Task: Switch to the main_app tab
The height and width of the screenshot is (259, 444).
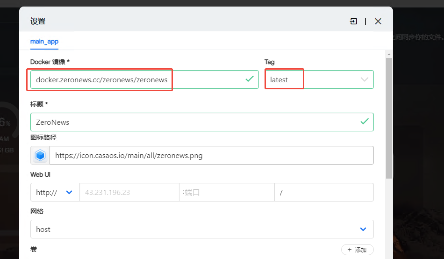Action: point(44,41)
